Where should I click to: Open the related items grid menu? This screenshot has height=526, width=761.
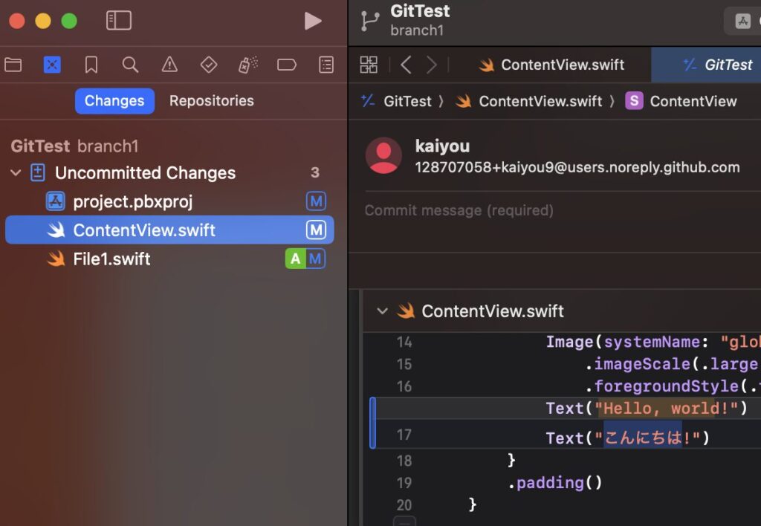(369, 65)
